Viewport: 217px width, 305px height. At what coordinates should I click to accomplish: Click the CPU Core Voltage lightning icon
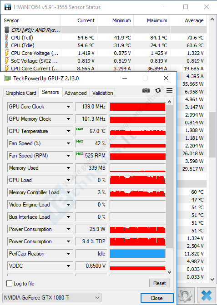tap(7, 53)
